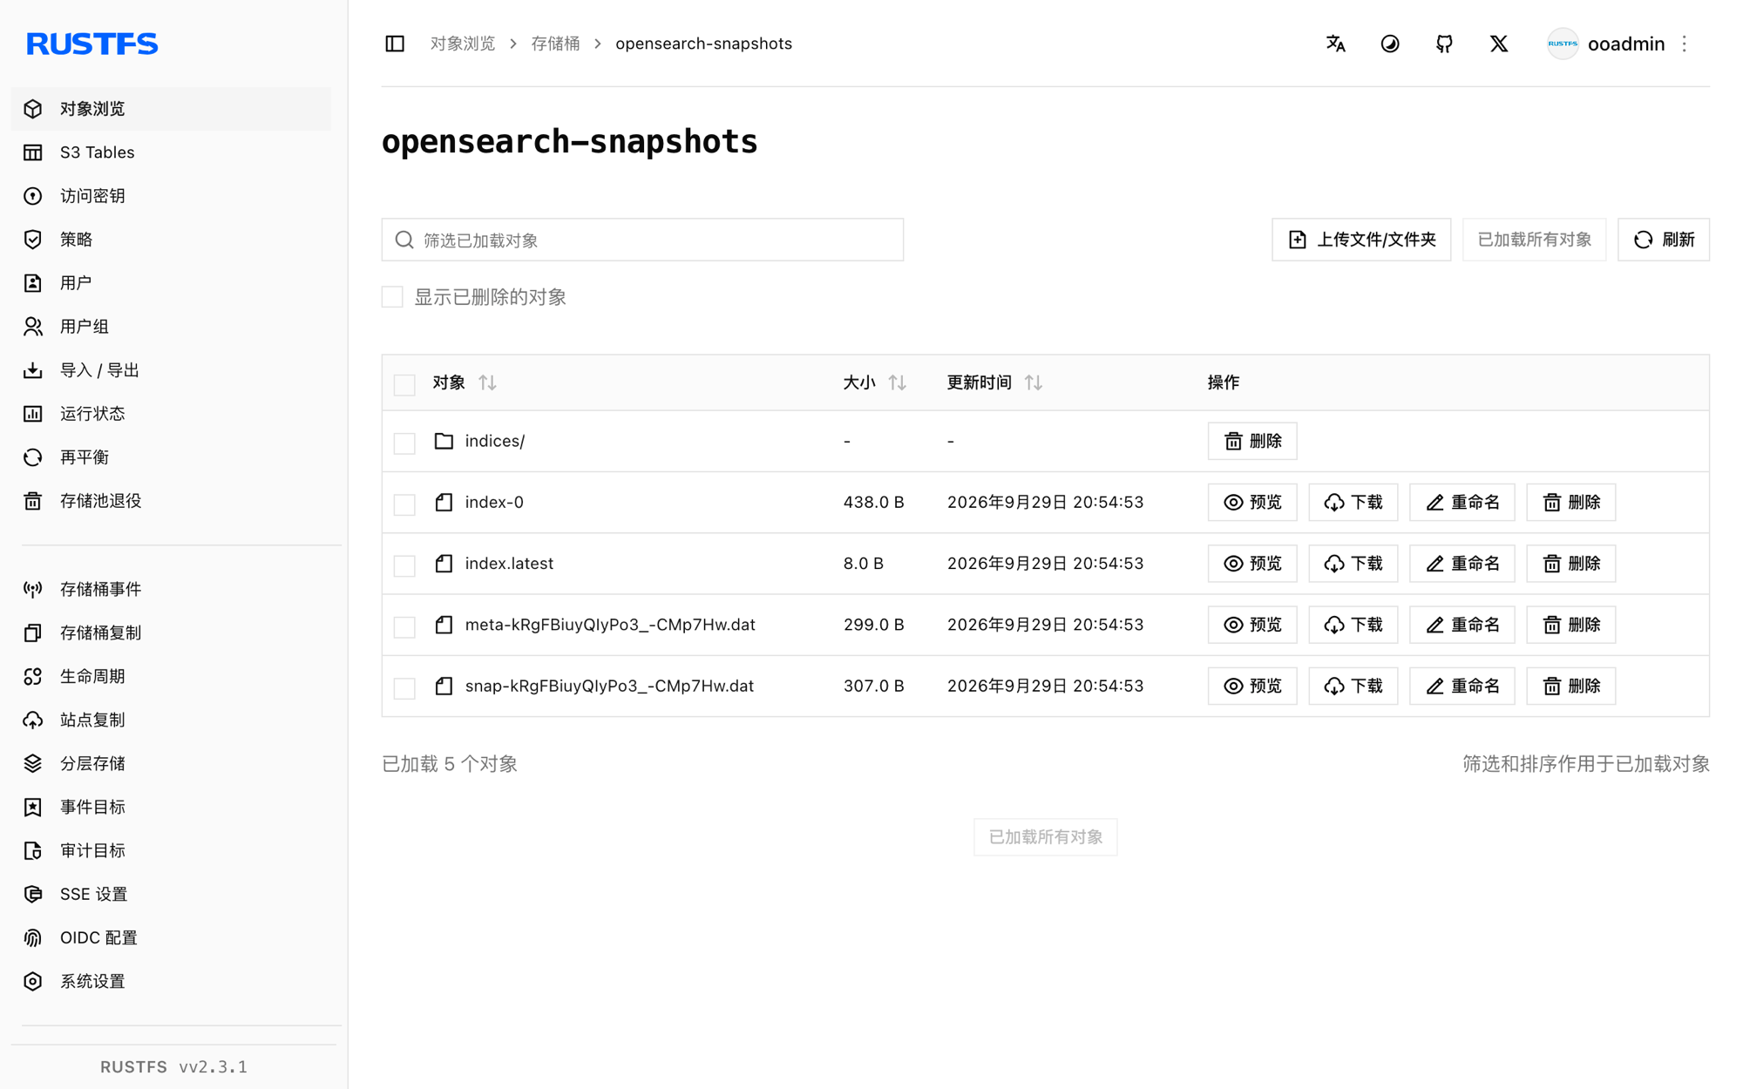Open the language translation switcher

click(1335, 44)
